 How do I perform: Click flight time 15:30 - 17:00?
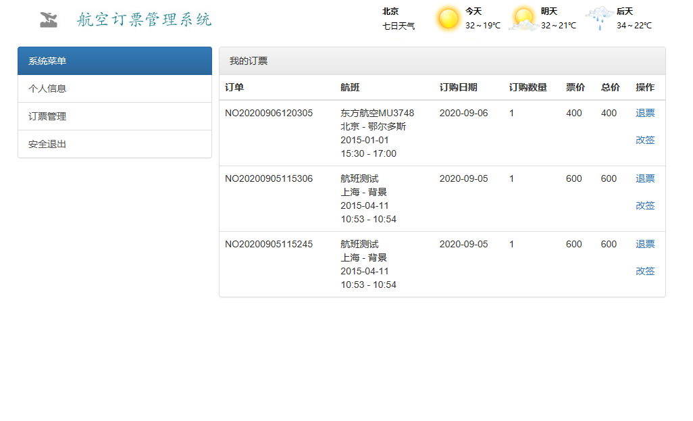[x=368, y=154]
